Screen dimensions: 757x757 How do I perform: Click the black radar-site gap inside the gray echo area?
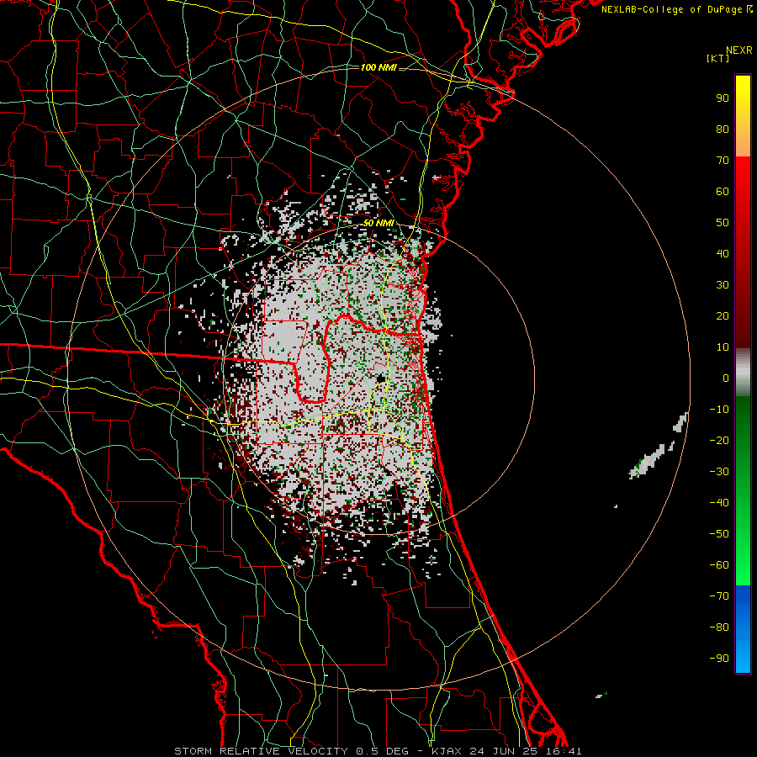(x=381, y=378)
